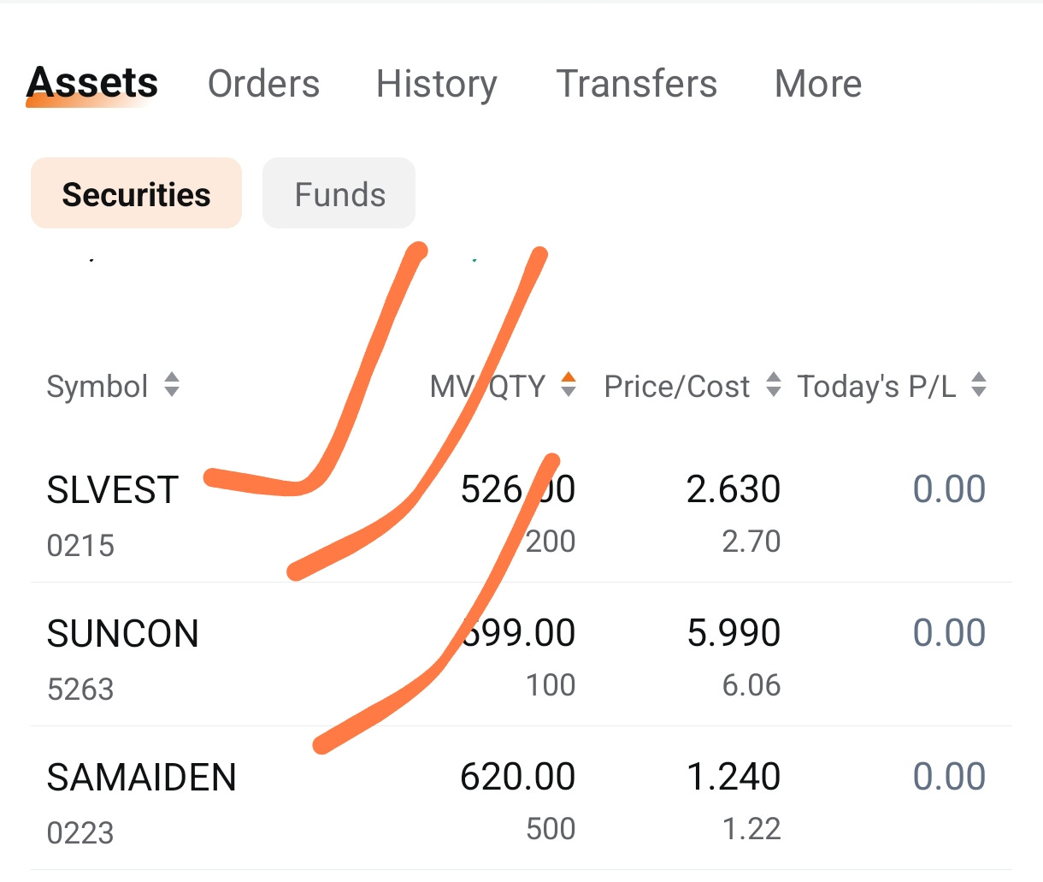This screenshot has width=1043, height=882.
Task: Expand the More menu
Action: pos(818,84)
